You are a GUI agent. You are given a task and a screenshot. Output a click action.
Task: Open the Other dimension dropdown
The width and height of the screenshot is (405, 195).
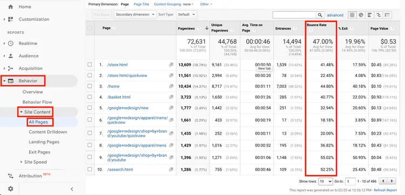(x=206, y=4)
